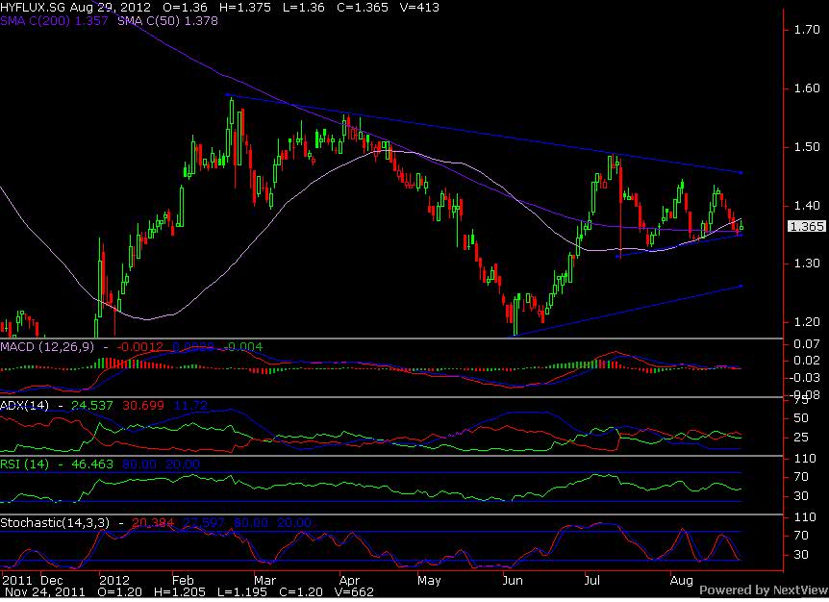
Task: Click the 1.60 price axis label
Action: (807, 88)
